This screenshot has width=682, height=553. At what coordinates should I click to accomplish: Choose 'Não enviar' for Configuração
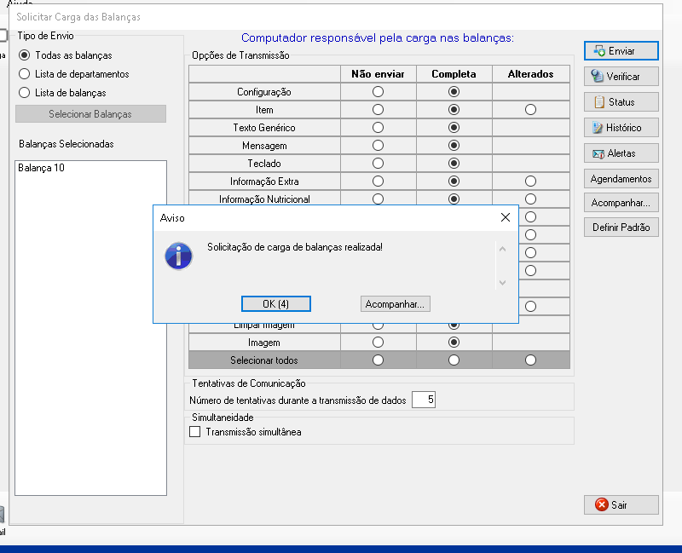click(378, 91)
